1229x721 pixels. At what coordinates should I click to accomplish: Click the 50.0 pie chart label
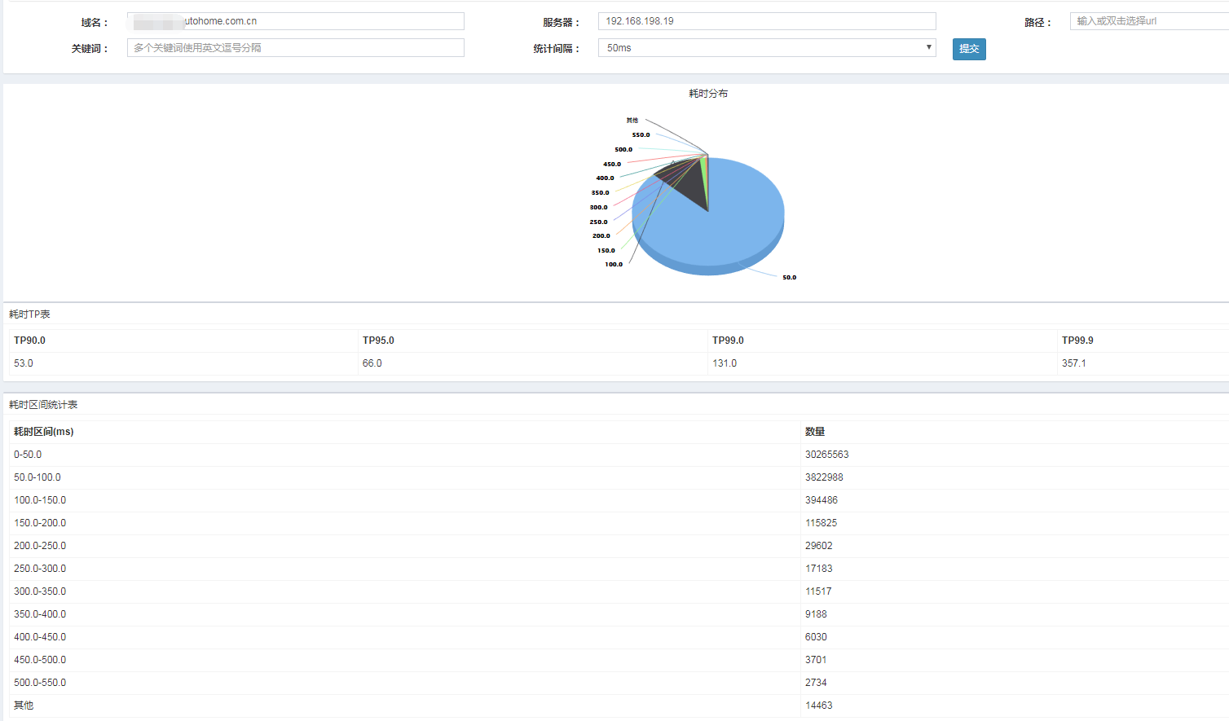tap(789, 278)
